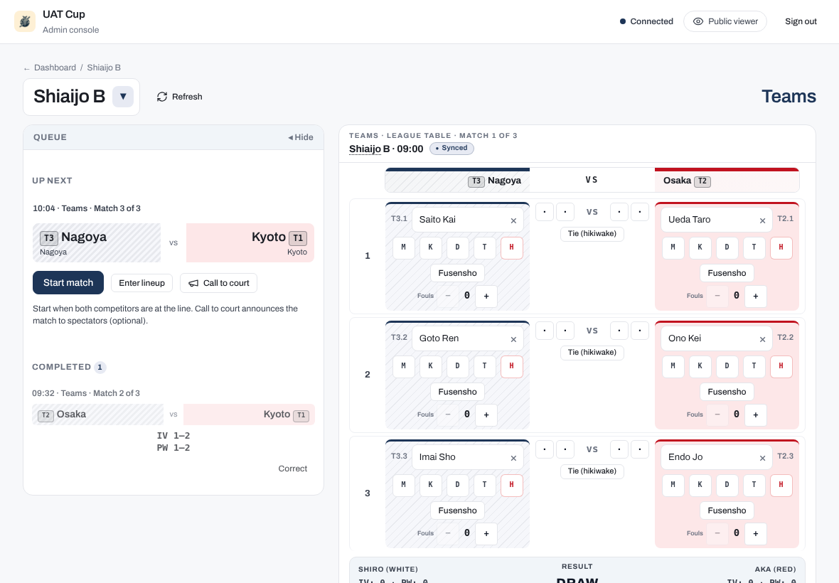
Task: Award Tsuki (T) to Saito Kai
Action: (484, 247)
